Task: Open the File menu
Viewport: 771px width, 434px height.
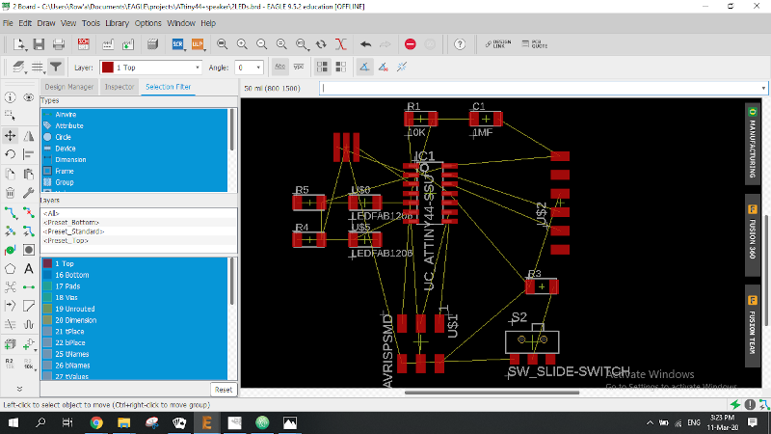Action: [8, 23]
